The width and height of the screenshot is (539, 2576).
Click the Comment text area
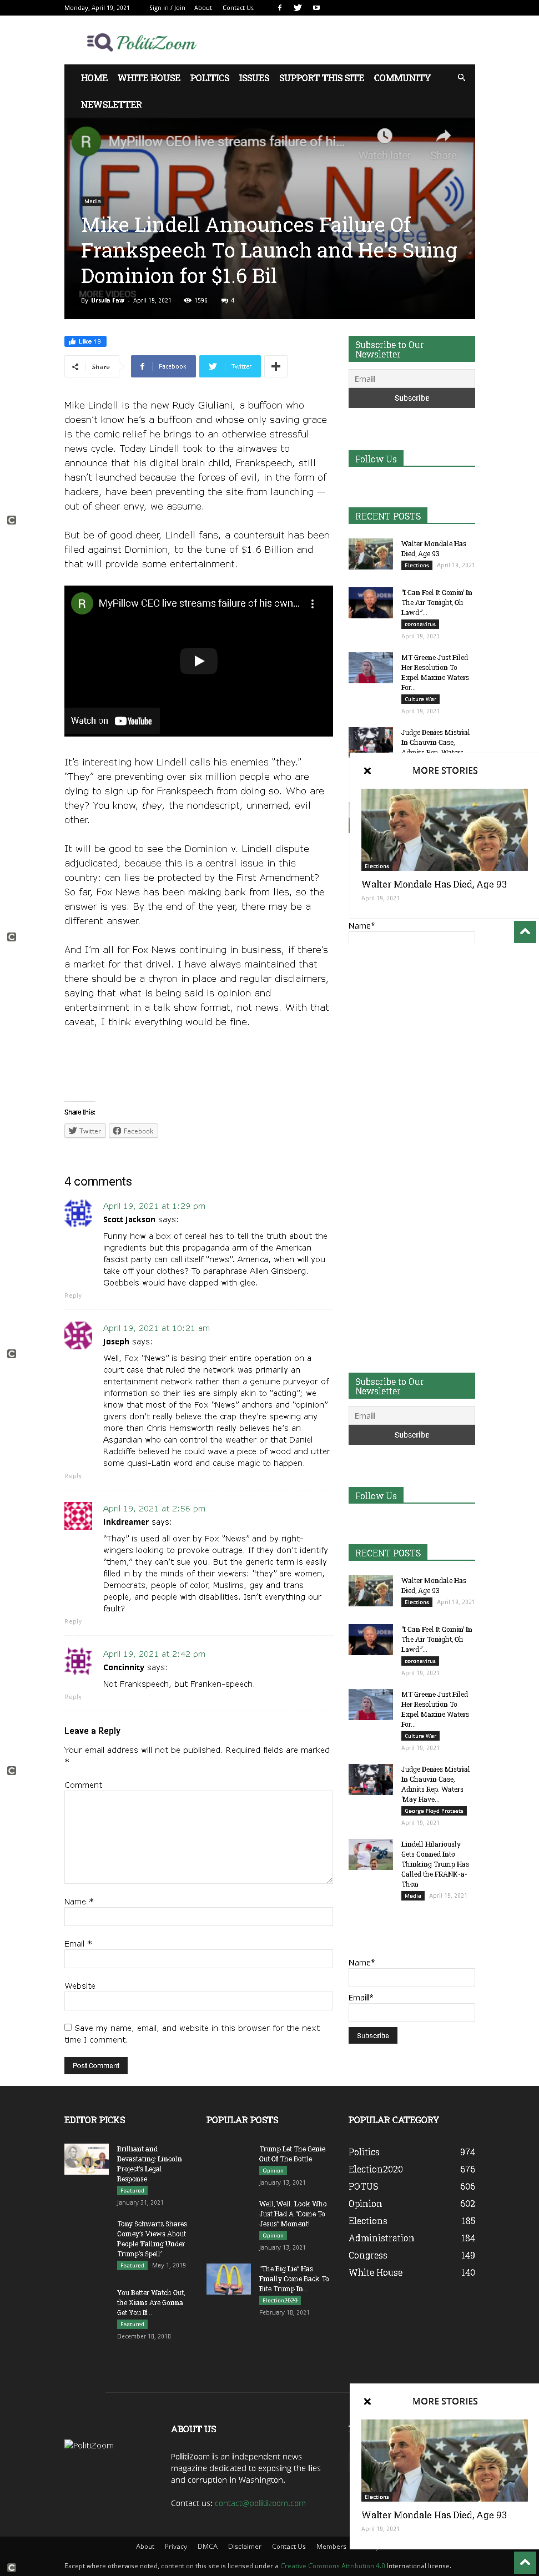(x=198, y=1837)
